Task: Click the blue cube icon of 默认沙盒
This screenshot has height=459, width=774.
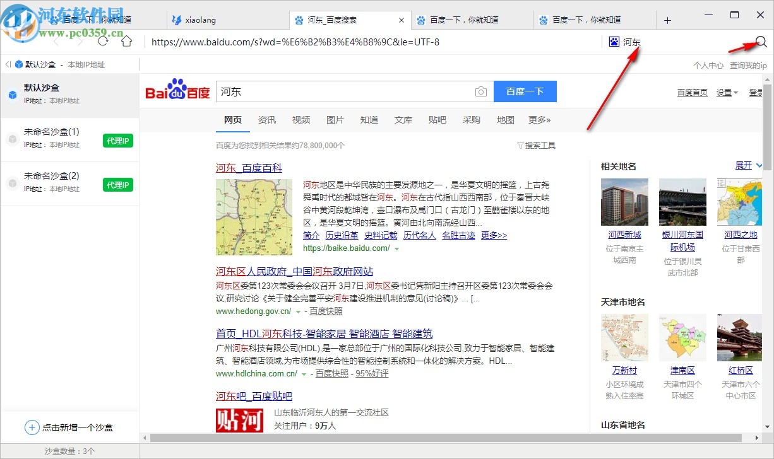Action: (14, 95)
